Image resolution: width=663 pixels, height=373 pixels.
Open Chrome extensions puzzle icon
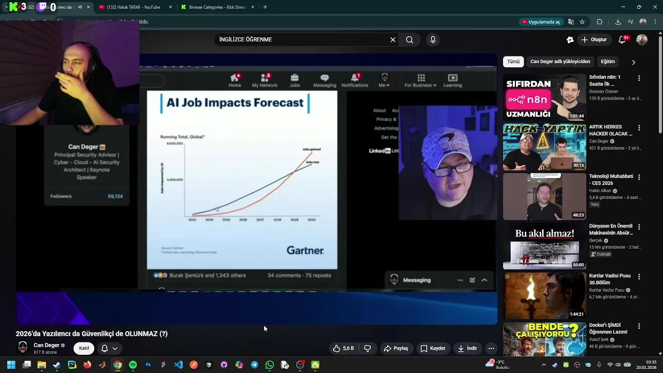point(600,22)
